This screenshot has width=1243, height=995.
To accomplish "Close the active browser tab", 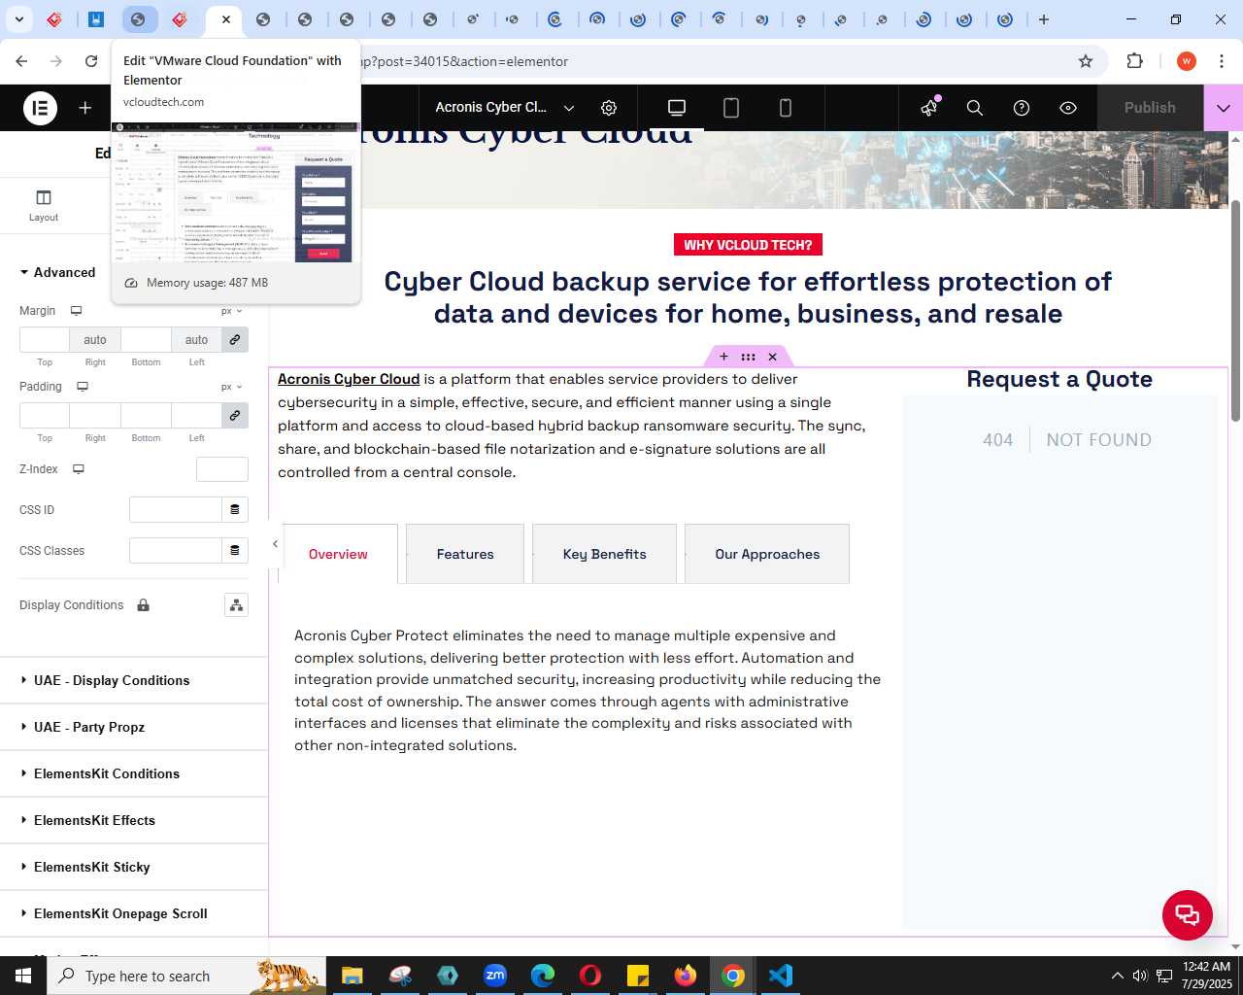I will 225,19.
